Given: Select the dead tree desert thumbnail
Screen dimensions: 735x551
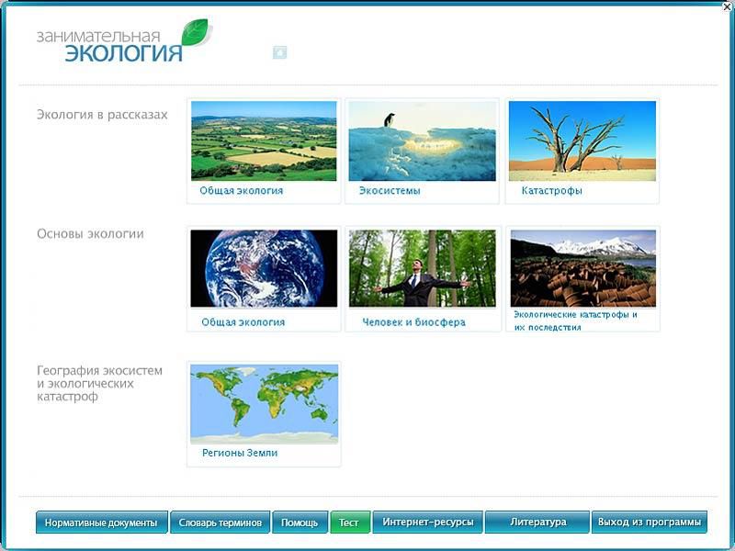Looking at the screenshot, I should tap(582, 141).
